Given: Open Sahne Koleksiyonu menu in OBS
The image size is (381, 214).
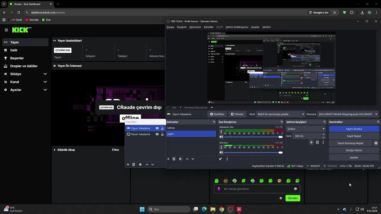Looking at the screenshot, I should point(237,27).
